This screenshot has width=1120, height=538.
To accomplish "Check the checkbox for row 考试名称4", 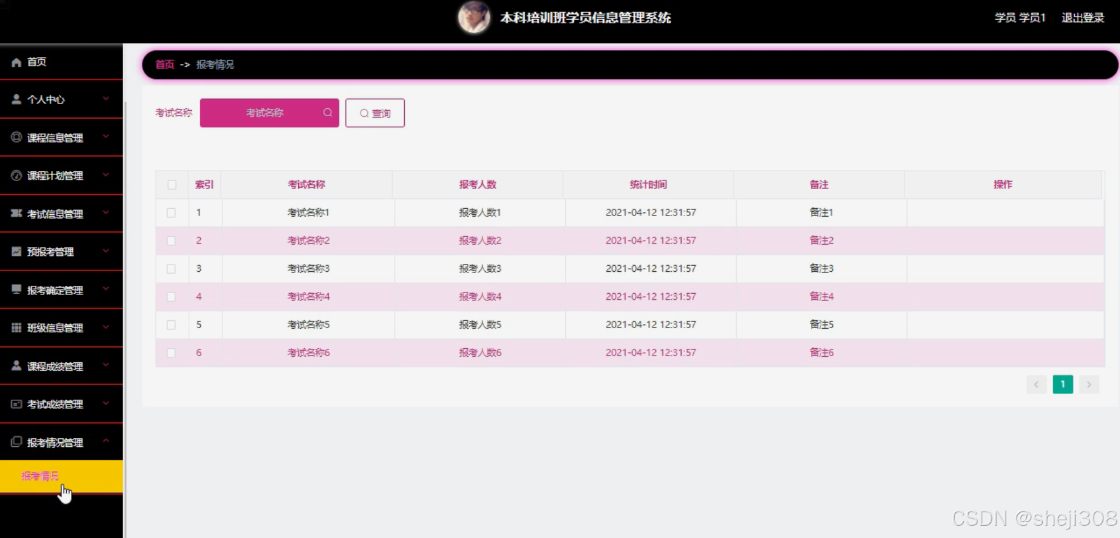I will coord(171,297).
